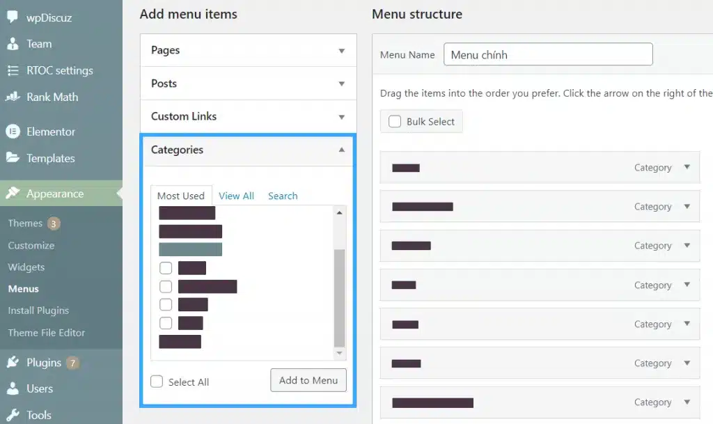Click the Menu Name input field
This screenshot has height=424, width=713.
548,54
